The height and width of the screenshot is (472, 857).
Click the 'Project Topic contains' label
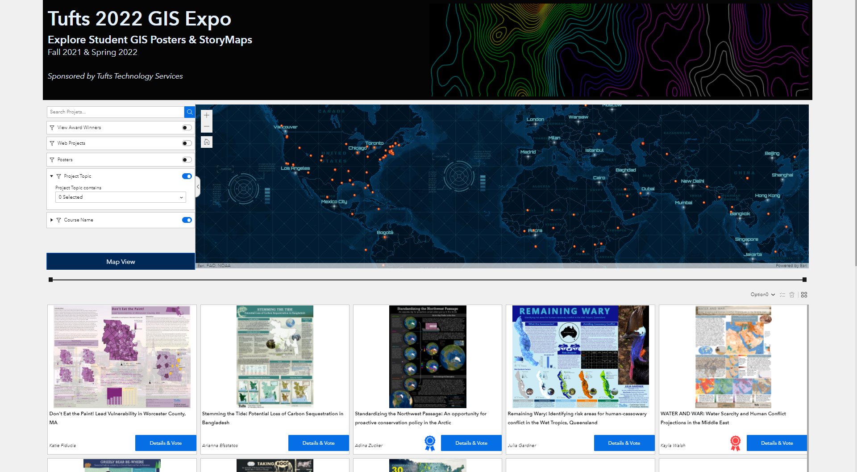(x=78, y=188)
